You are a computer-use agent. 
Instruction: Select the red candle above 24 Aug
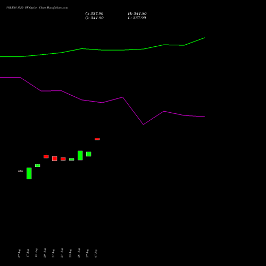pos(63,159)
